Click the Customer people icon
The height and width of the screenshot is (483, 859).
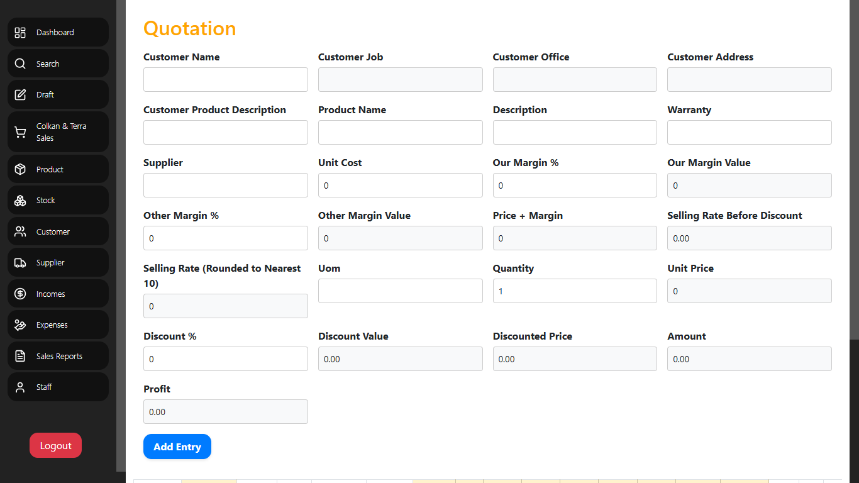pyautogui.click(x=20, y=231)
